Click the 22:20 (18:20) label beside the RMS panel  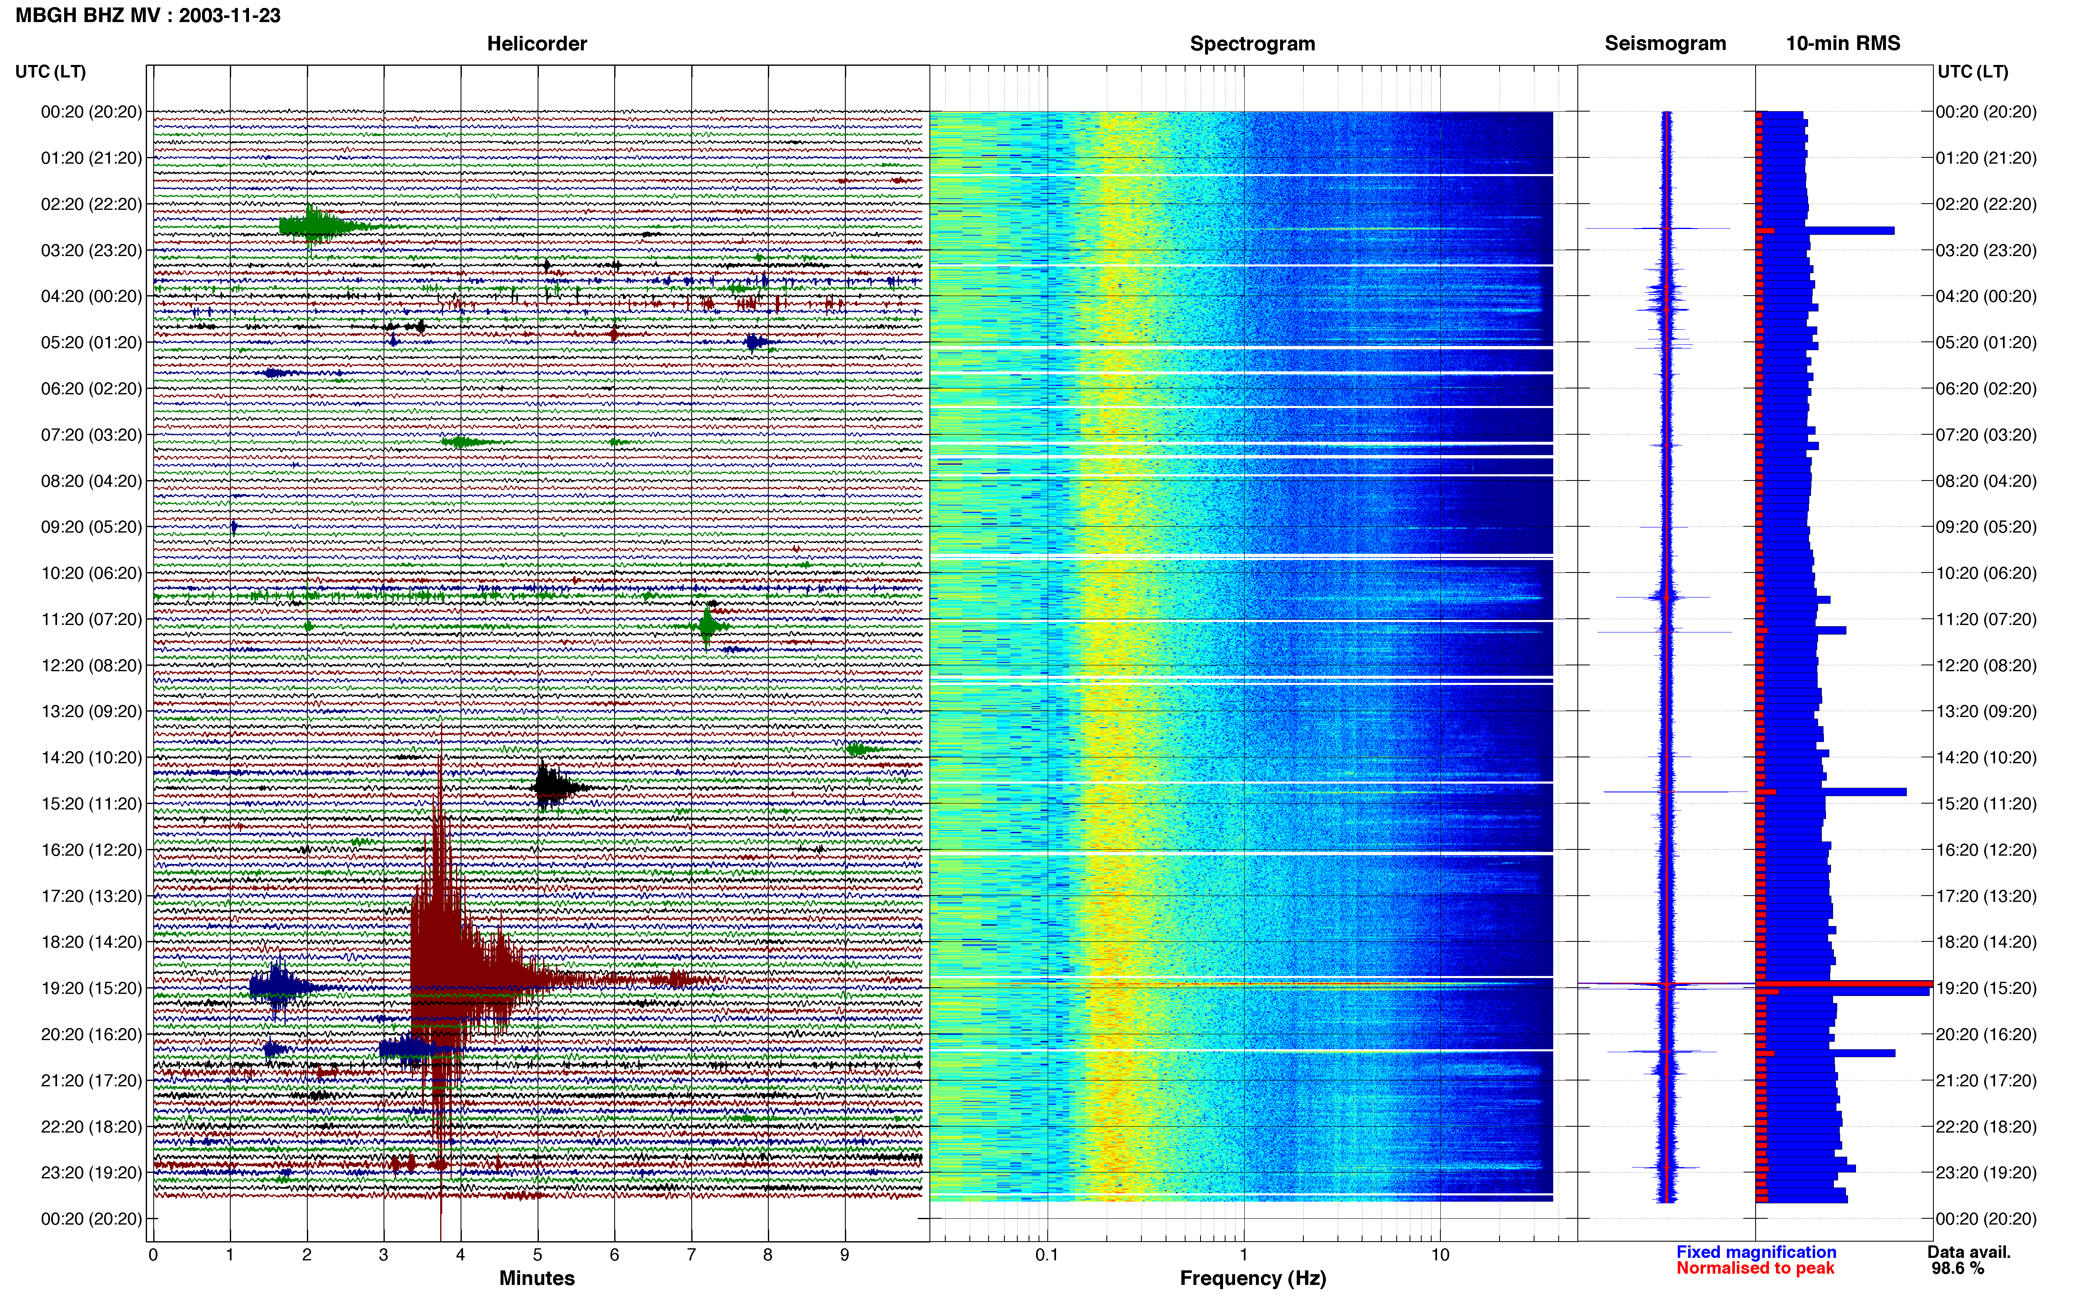[x=1986, y=1126]
